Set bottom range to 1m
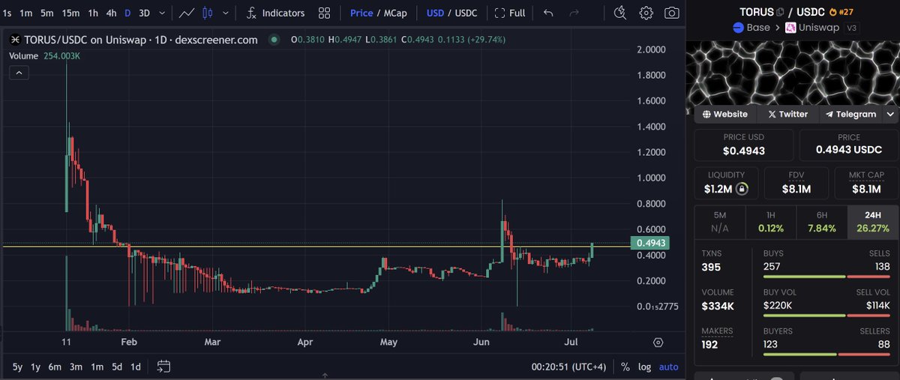Screen dimensions: 900x380 pyautogui.click(x=97, y=367)
